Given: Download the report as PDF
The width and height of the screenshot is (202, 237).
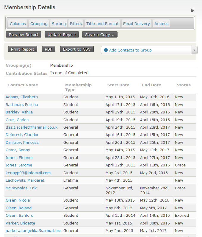Looking at the screenshot, I should [x=48, y=49].
